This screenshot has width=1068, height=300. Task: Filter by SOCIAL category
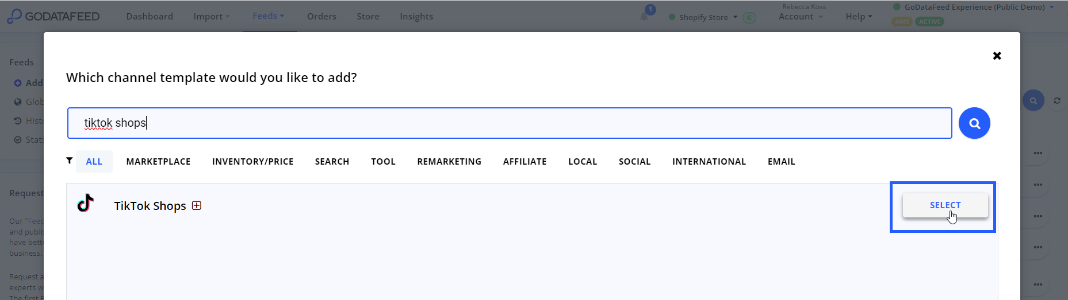pos(634,162)
